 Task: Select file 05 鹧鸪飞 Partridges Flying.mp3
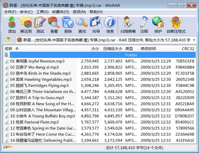pos(100,85)
